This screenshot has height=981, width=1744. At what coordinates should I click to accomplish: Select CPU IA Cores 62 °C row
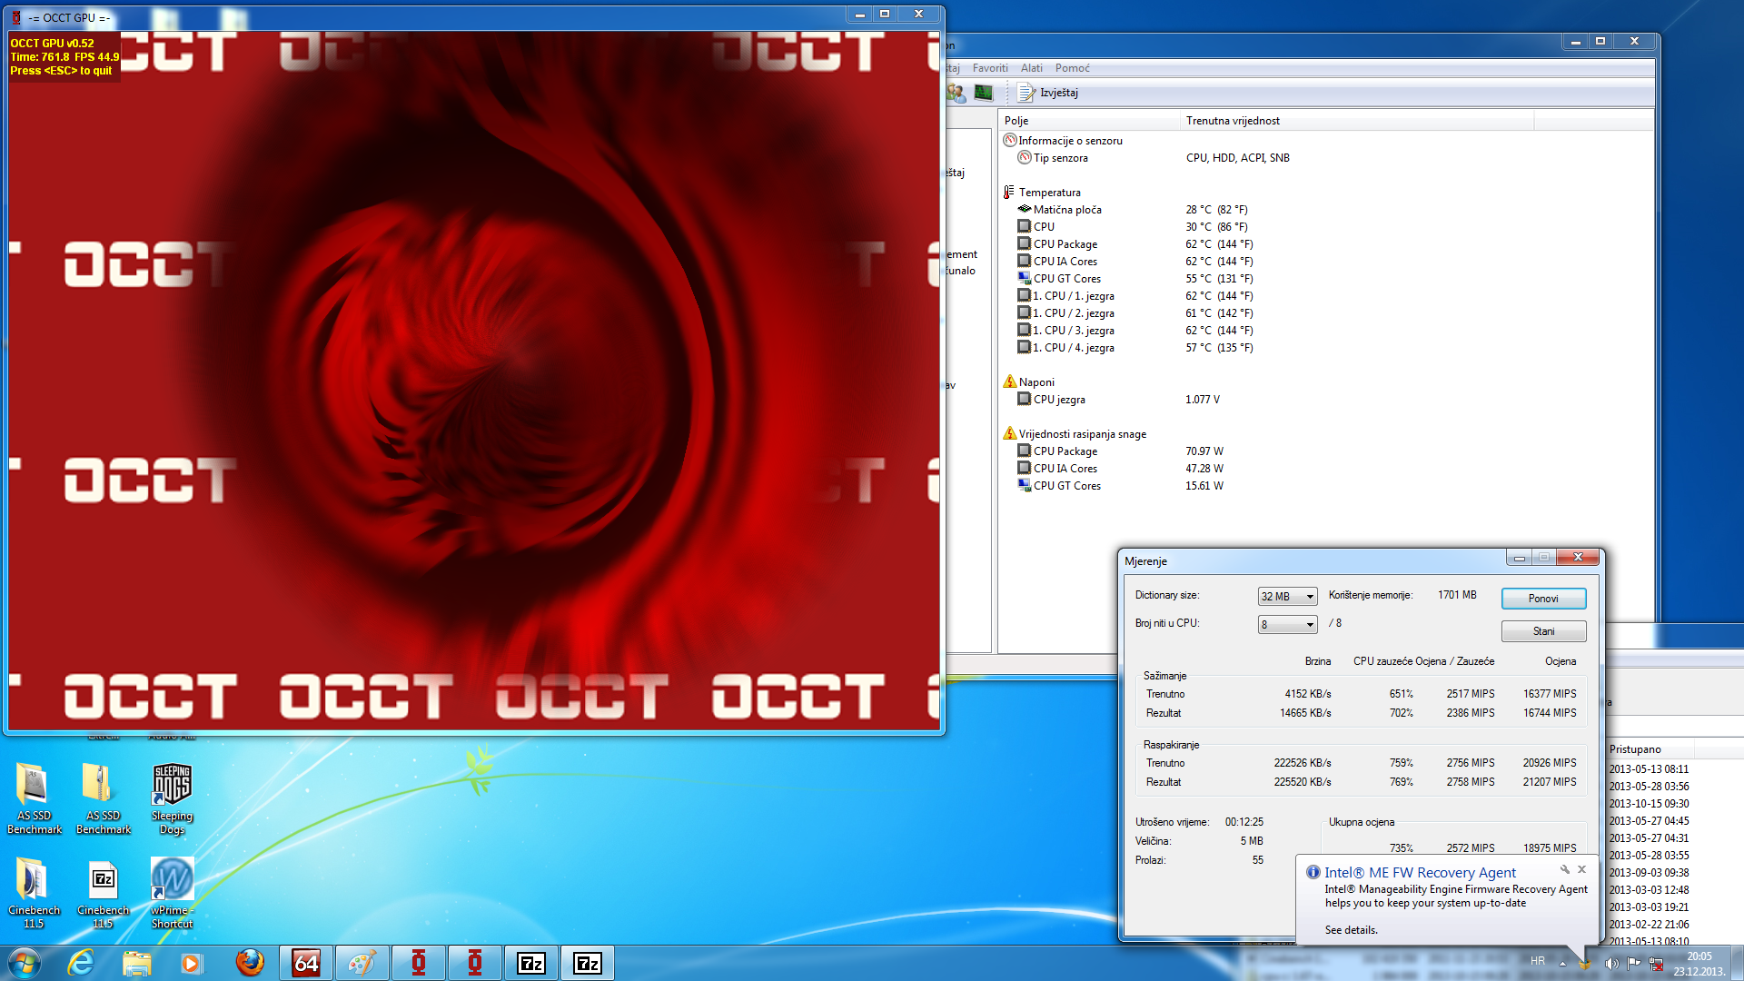point(1326,262)
